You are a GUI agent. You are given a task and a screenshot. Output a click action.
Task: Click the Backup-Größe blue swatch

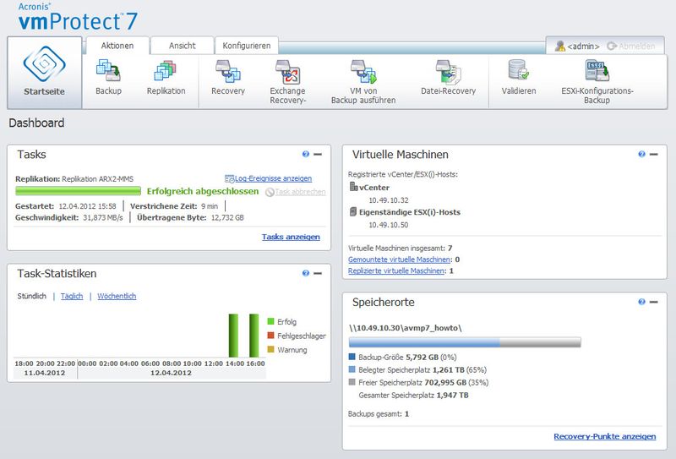[x=352, y=357]
